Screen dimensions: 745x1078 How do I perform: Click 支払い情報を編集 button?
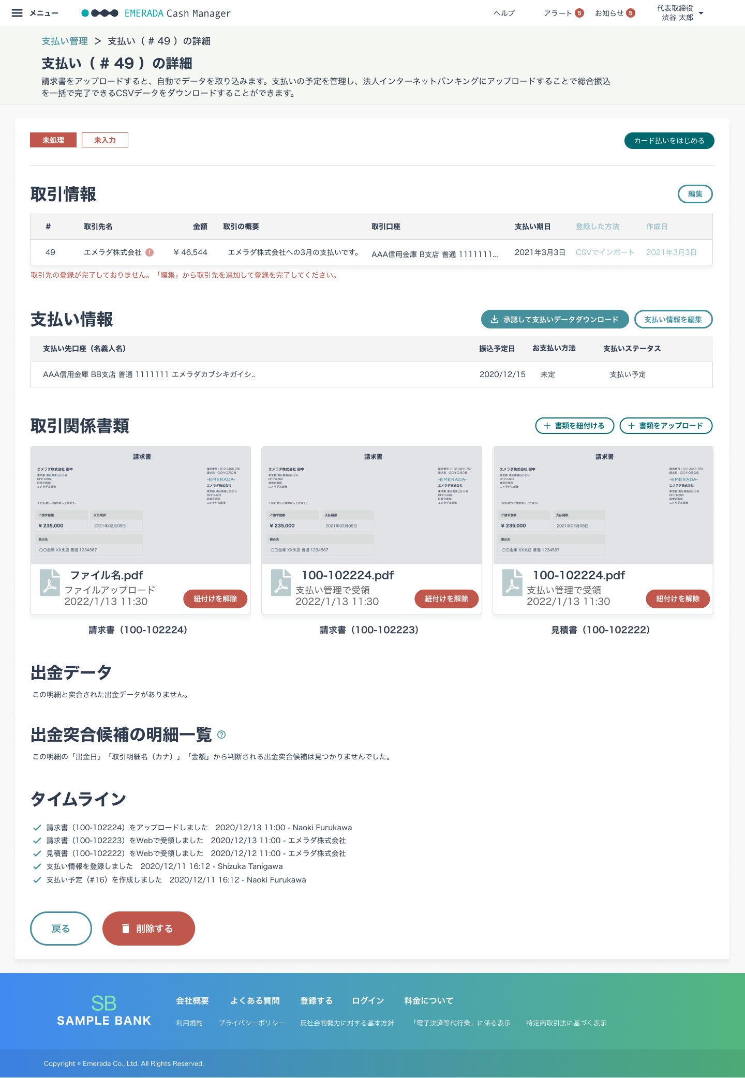673,319
